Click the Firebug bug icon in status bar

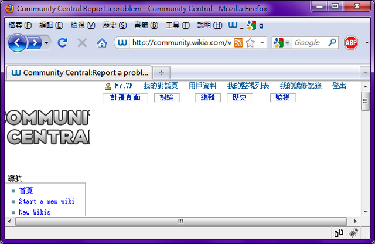click(353, 233)
